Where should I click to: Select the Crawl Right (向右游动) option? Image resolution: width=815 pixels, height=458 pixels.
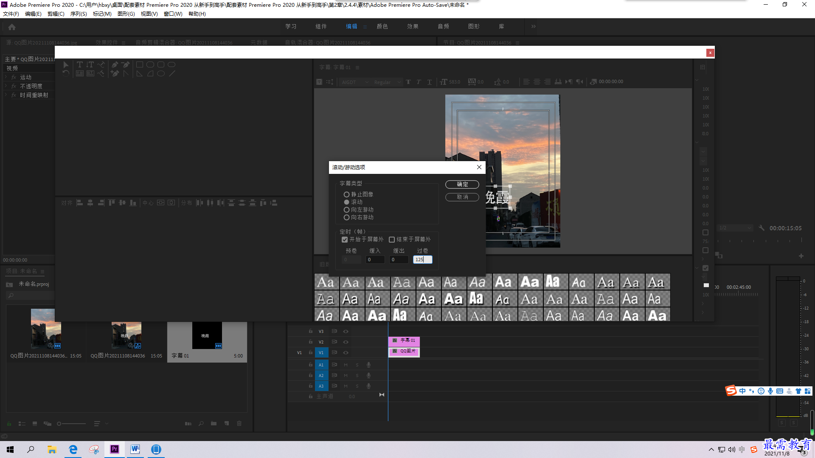[x=346, y=217]
